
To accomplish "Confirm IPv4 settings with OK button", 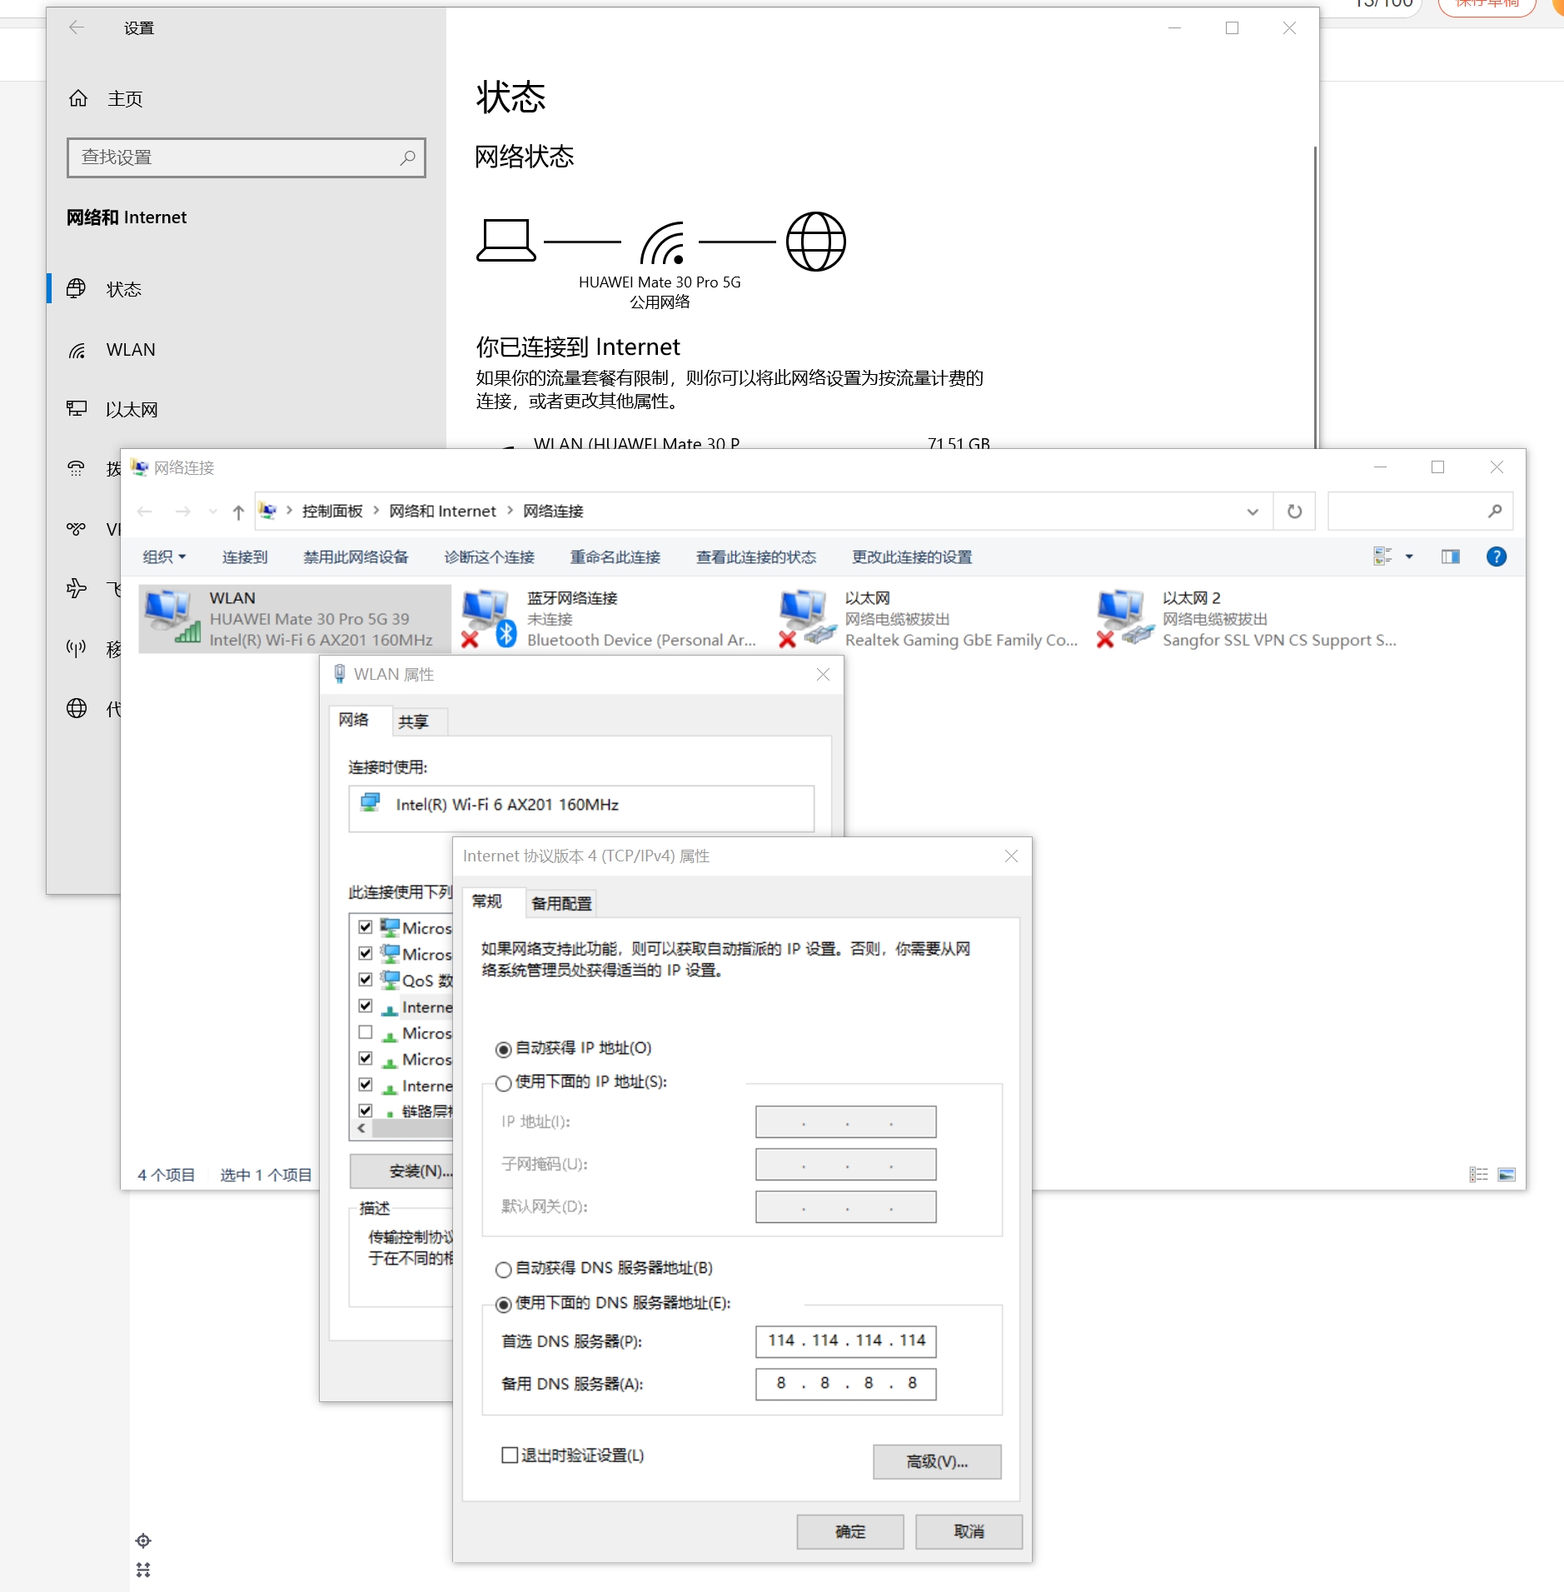I will point(850,1531).
